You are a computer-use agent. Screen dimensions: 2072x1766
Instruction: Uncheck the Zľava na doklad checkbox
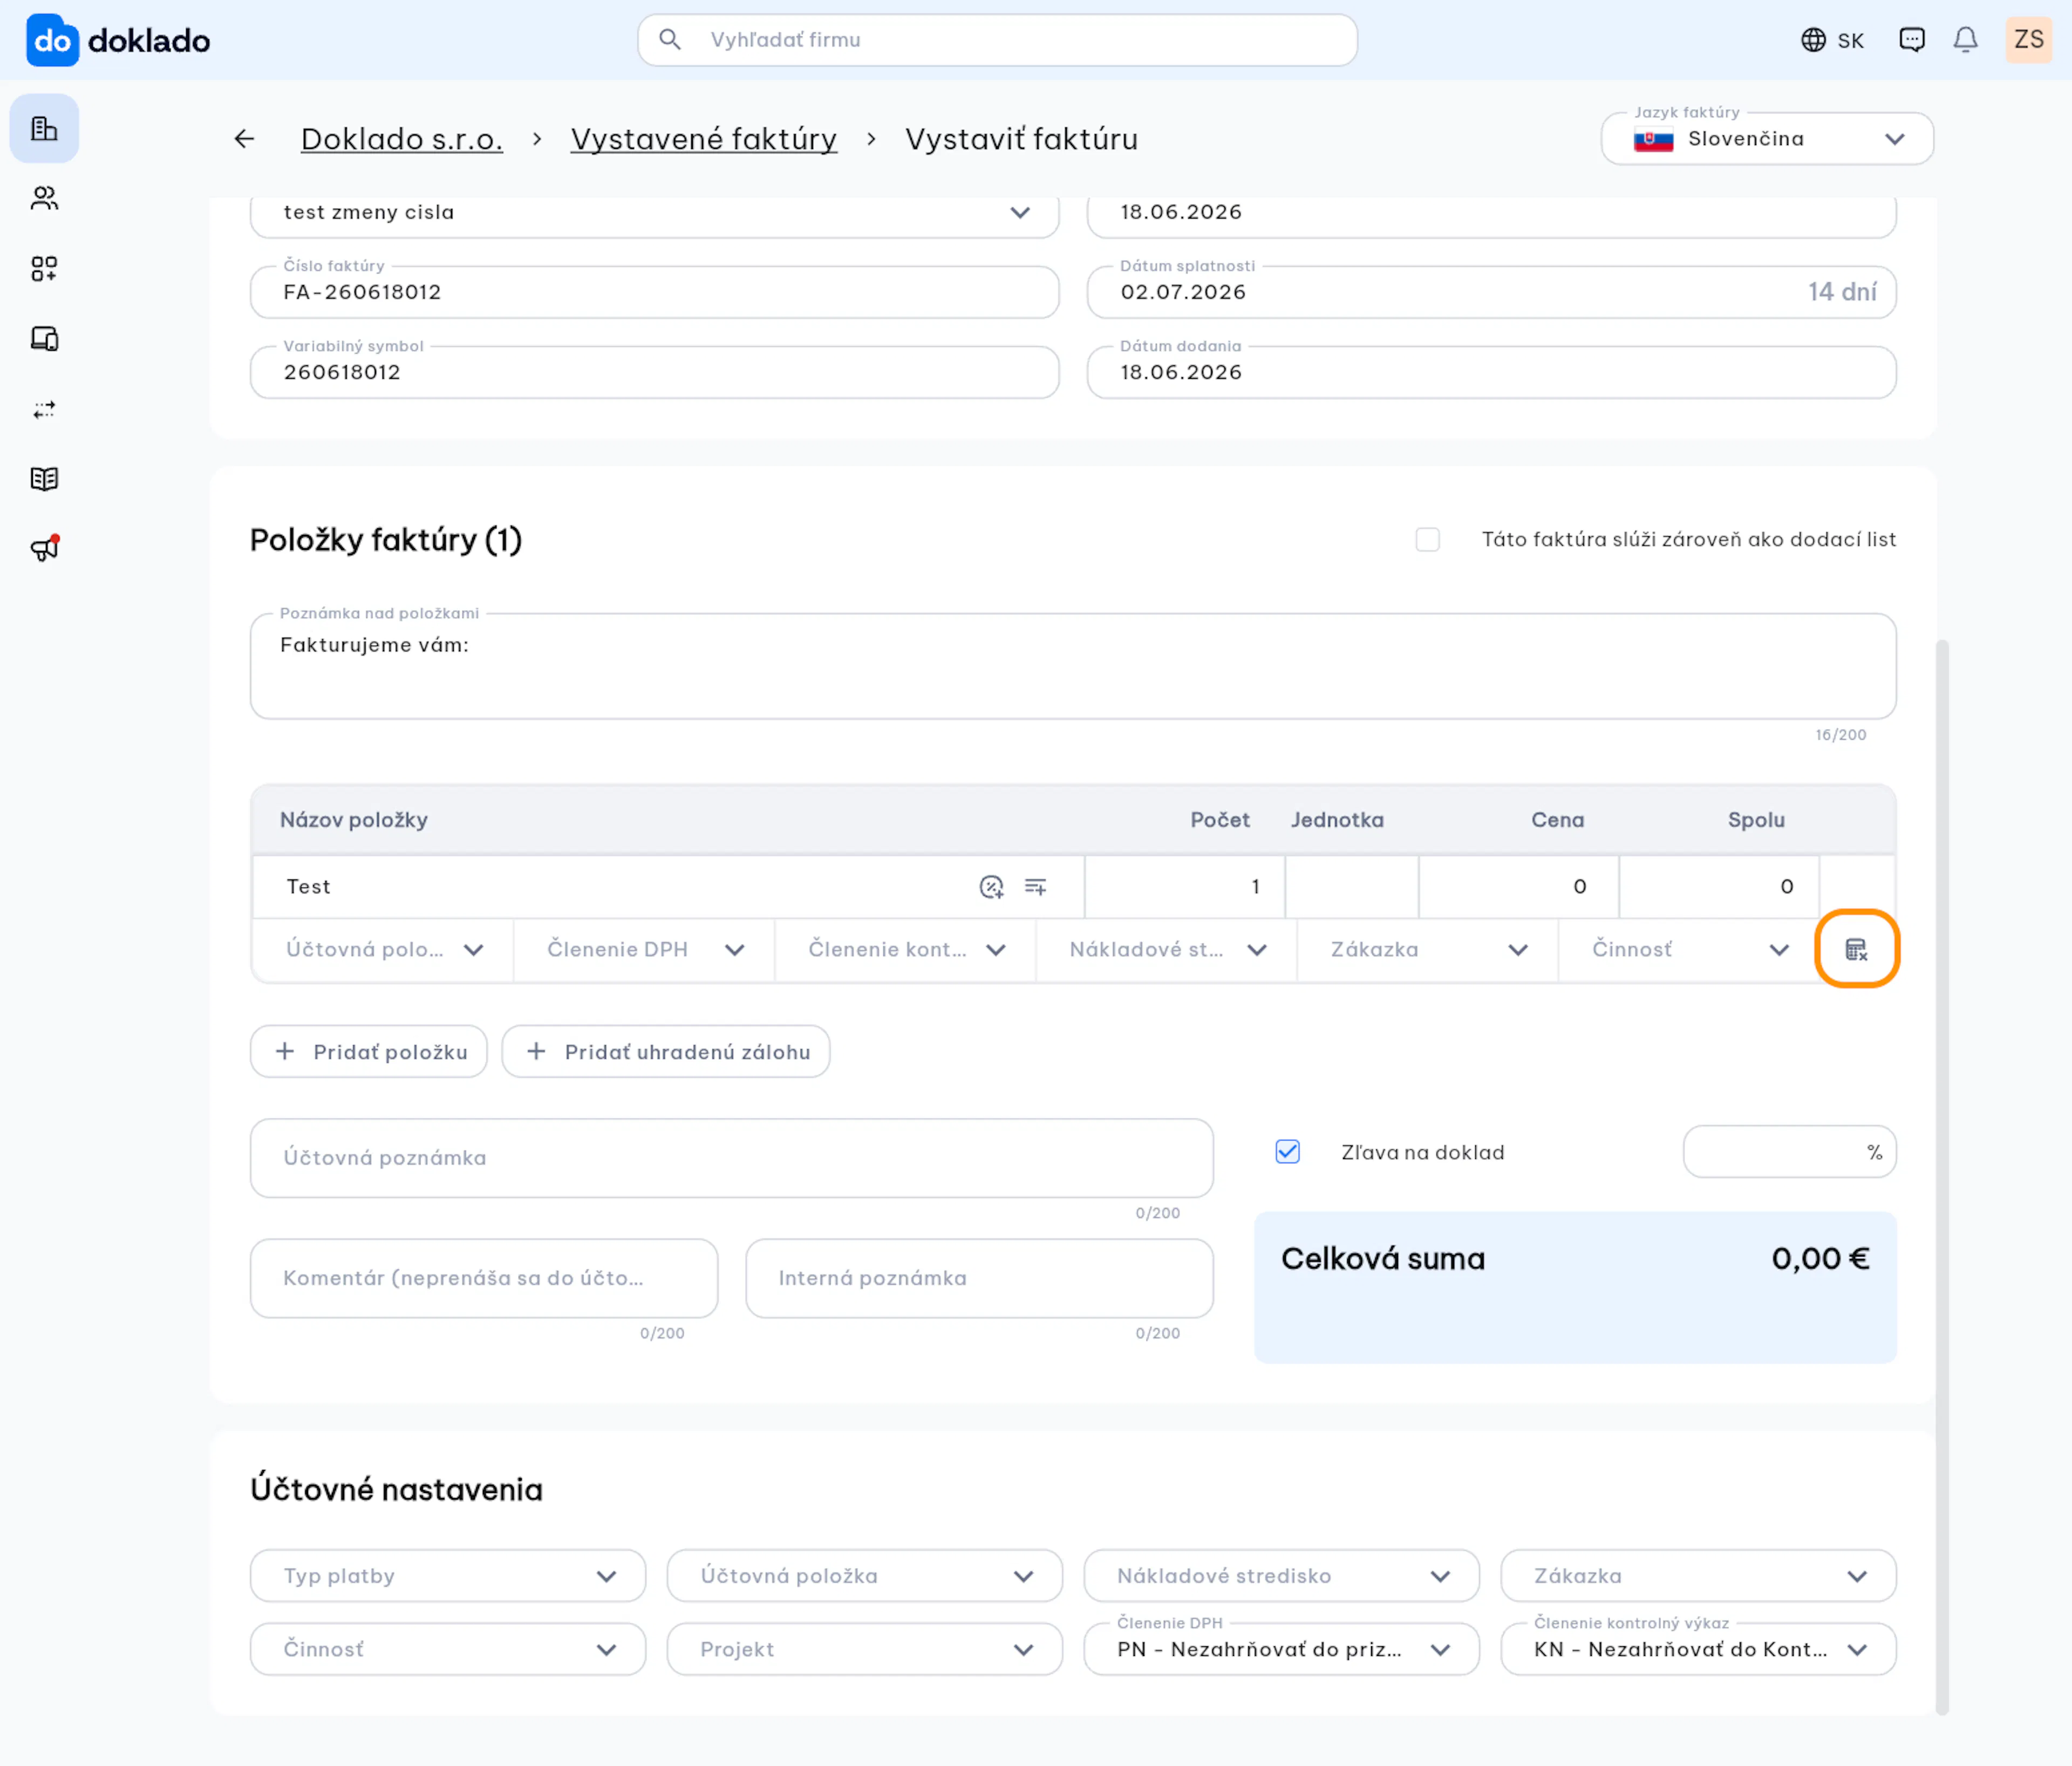1287,1152
